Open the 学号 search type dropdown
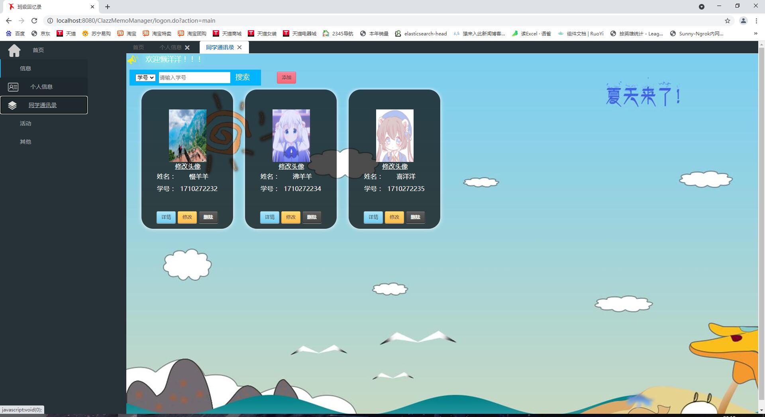 pos(145,78)
